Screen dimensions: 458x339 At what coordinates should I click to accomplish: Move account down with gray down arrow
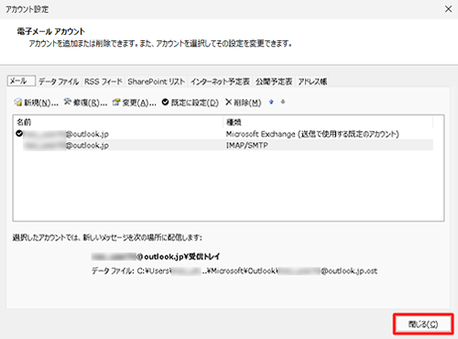point(283,102)
